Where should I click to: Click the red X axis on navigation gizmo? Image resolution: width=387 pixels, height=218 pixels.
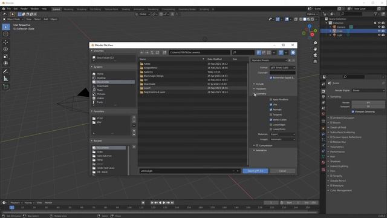pos(312,35)
